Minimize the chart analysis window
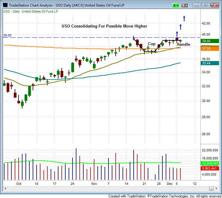Screen dimensions: 222x198 pyautogui.click(x=197, y=5)
